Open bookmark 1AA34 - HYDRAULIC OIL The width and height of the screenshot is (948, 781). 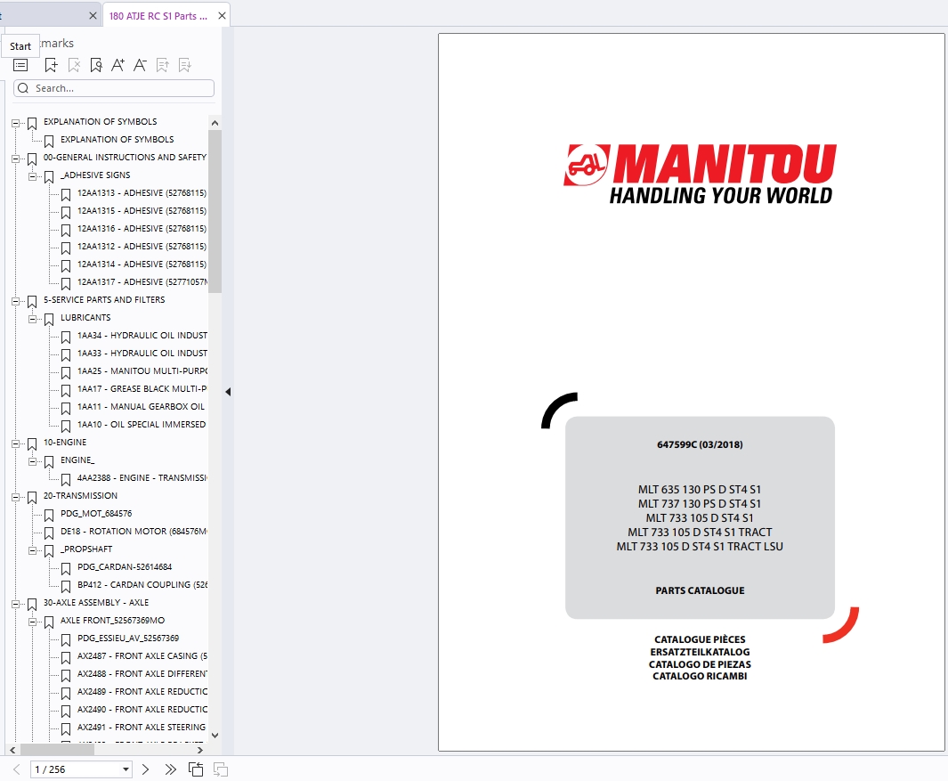[x=142, y=335]
